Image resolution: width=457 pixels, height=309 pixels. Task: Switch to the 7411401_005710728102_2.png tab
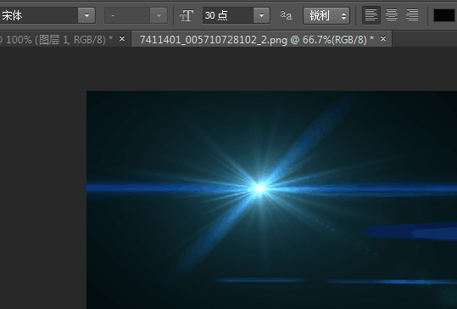click(x=256, y=39)
